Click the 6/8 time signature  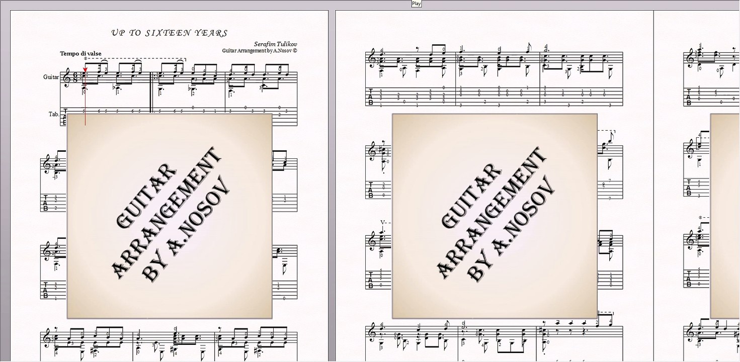[74, 78]
